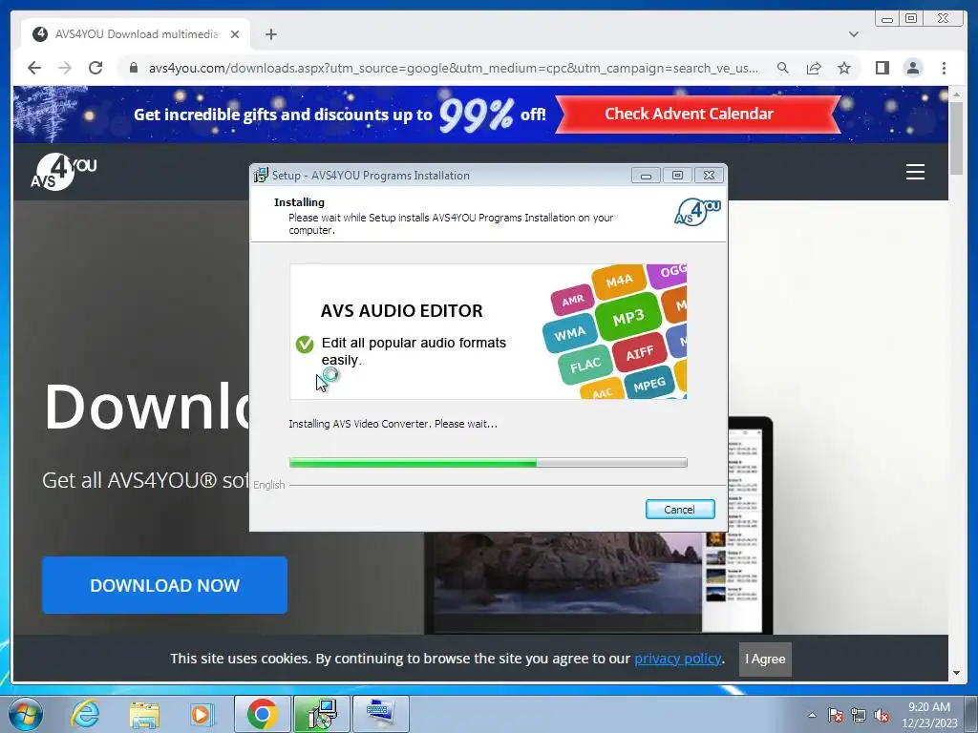Open the taskbar clock and date
The width and height of the screenshot is (978, 733).
pyautogui.click(x=929, y=715)
